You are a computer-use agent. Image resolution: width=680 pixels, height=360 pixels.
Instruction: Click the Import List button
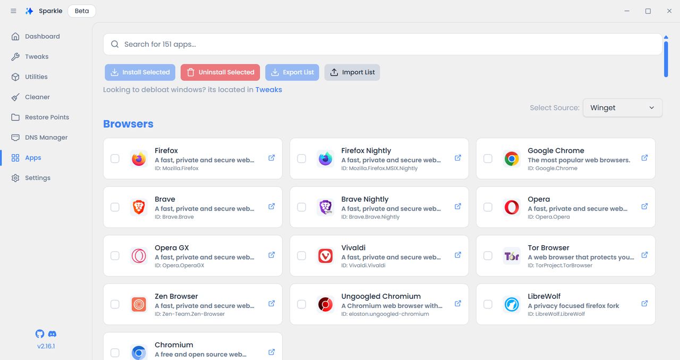point(352,72)
